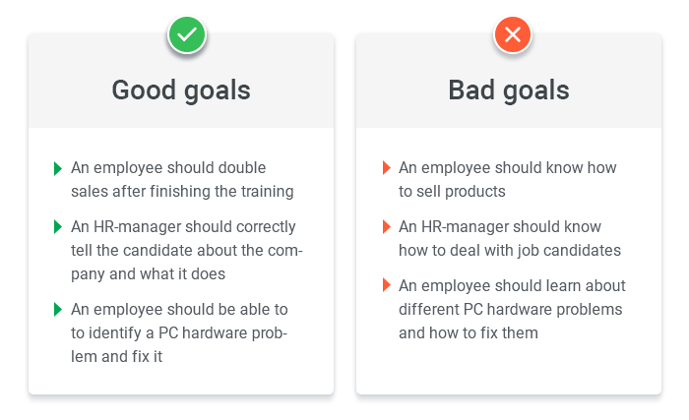Click text 'tell the candidate about the company'

(x=187, y=251)
